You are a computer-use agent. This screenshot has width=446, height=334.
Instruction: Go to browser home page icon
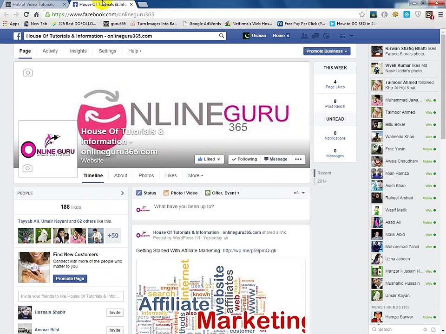pyautogui.click(x=36, y=14)
